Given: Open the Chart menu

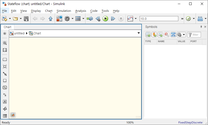Looking at the screenshot, I should (x=49, y=11).
